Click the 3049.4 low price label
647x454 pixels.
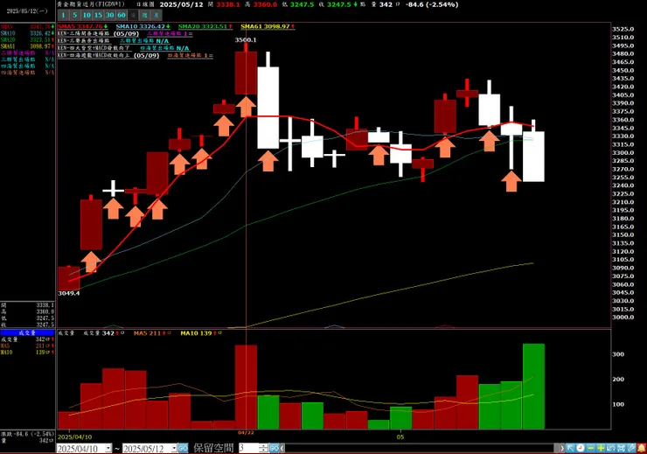click(69, 293)
